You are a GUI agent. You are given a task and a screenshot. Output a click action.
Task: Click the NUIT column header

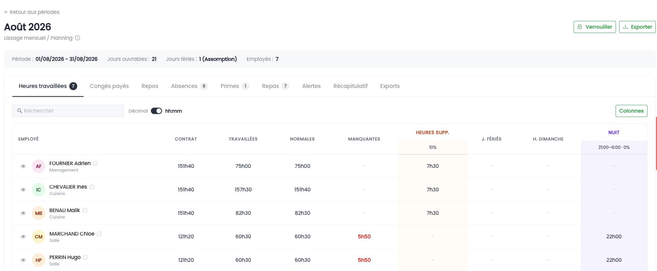pos(614,133)
